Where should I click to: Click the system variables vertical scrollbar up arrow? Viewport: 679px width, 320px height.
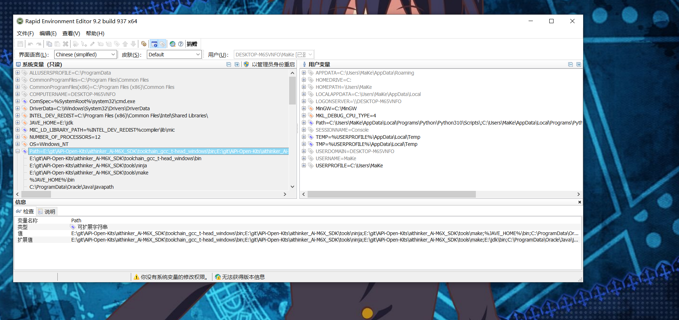(x=293, y=73)
